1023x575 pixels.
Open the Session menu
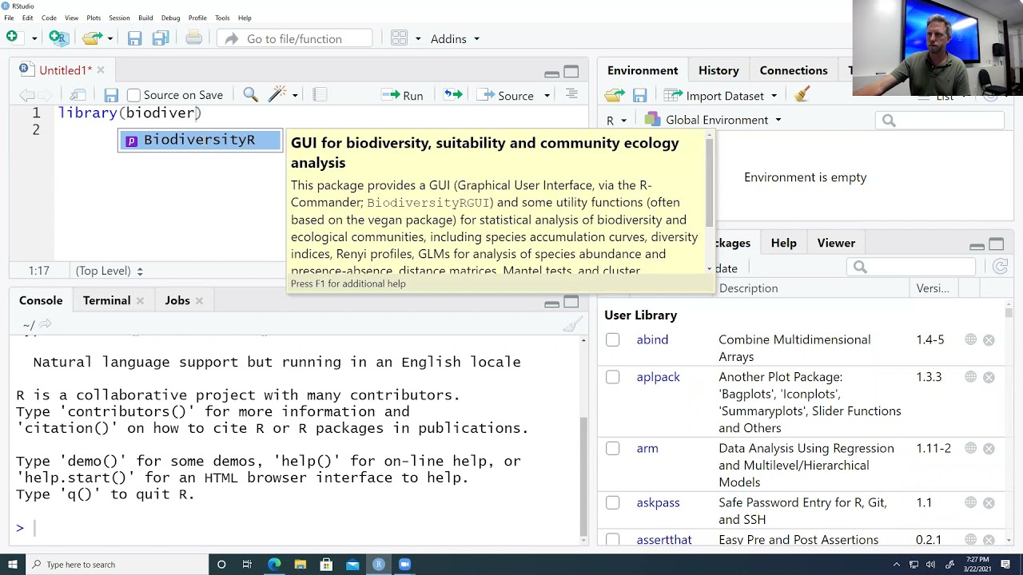point(119,18)
